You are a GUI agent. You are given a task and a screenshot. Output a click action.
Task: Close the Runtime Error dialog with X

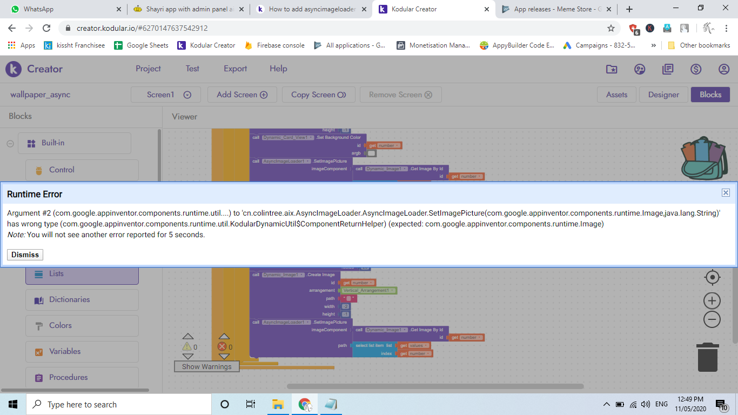726,193
